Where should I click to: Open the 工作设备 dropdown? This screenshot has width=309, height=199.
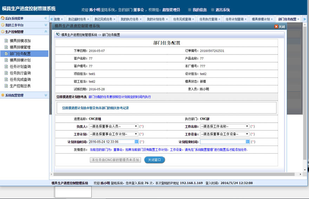[225, 134]
